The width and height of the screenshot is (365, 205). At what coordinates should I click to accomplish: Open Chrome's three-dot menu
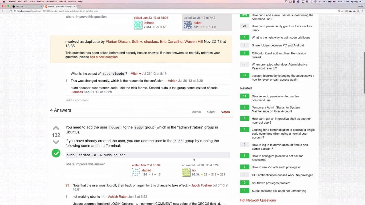pos(362,11)
